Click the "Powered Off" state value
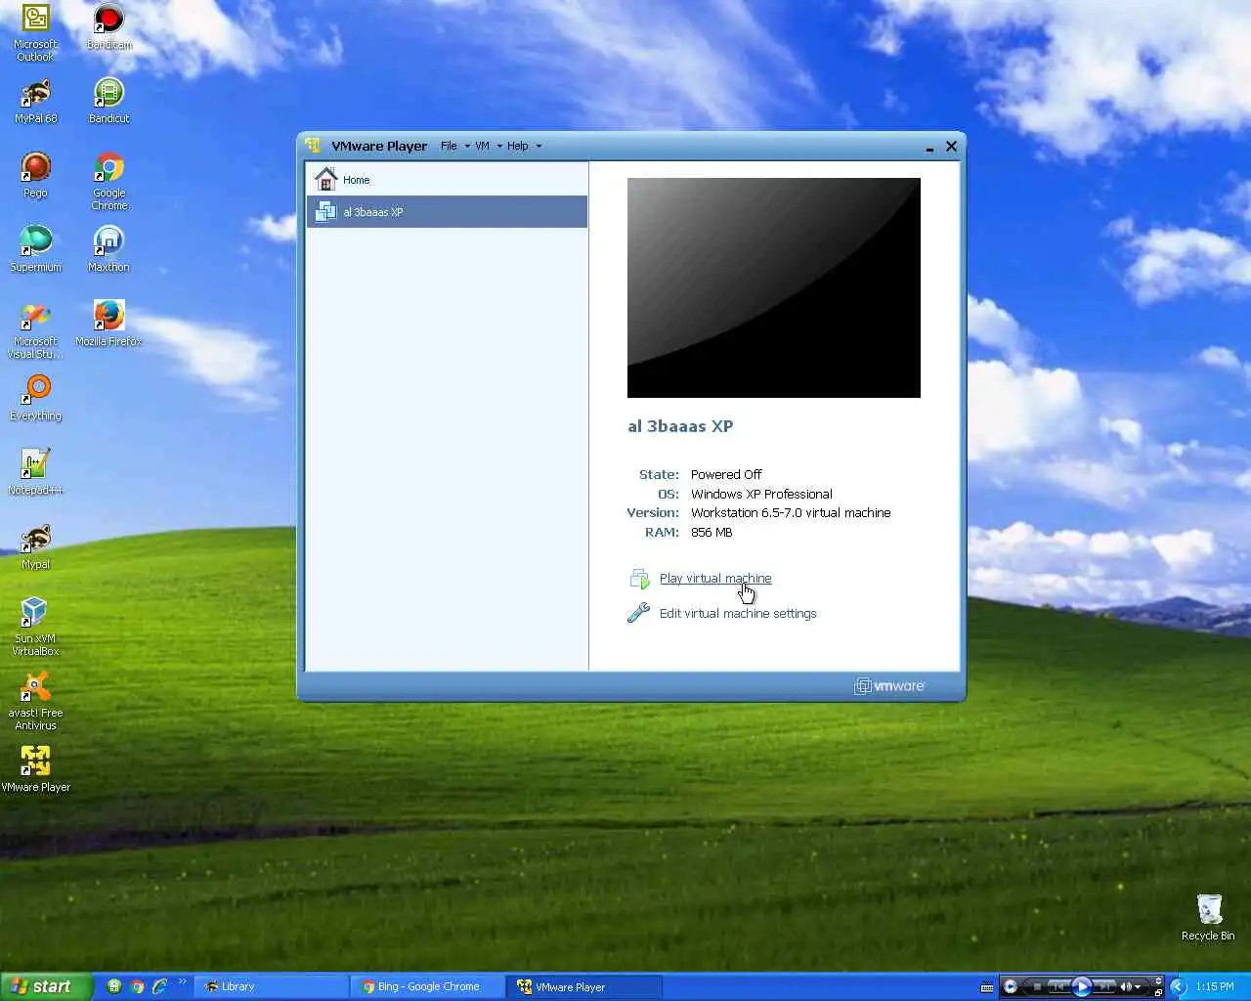The image size is (1251, 1001). [726, 475]
